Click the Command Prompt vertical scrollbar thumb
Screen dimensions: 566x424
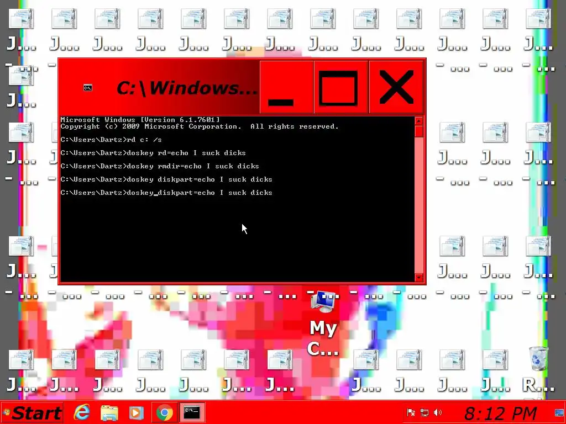419,131
